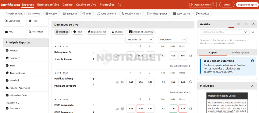The height and width of the screenshot is (113, 259).
Task: Switch Assista panel to pitch tracker view
Action: (x=238, y=24)
